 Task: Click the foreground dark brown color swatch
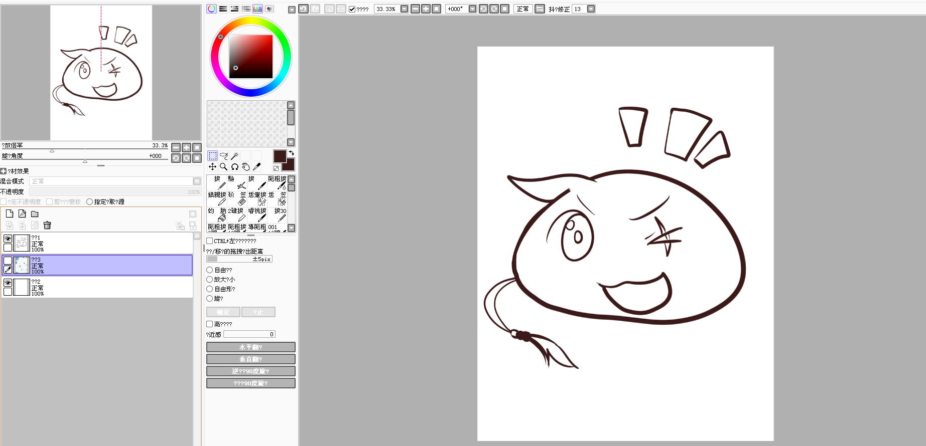point(280,156)
